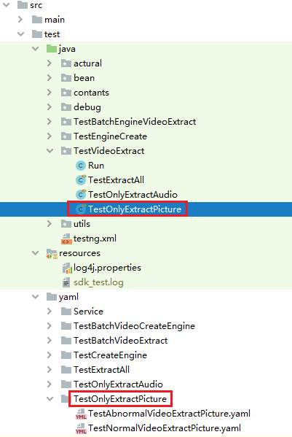Collapse the TestVideoExtract package chevron
Screen dimensions: 292x437
click(x=50, y=151)
